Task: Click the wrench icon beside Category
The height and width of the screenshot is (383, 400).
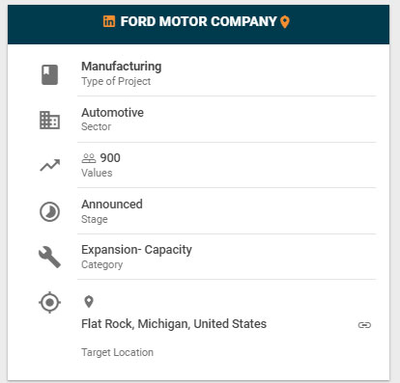Action: pos(49,258)
